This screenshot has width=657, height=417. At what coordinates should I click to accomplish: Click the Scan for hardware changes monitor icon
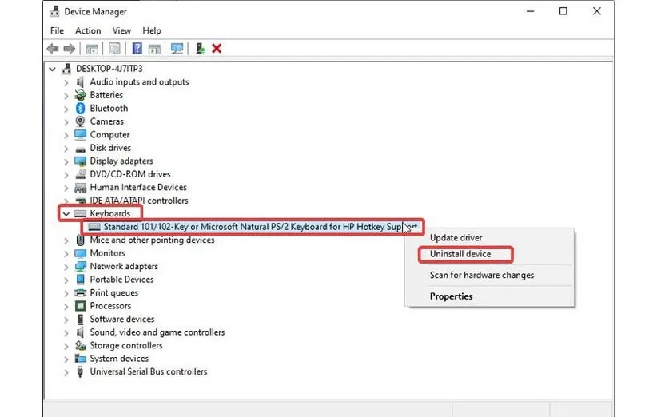coord(177,49)
